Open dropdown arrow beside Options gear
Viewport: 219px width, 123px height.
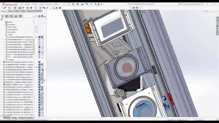pos(103,4)
